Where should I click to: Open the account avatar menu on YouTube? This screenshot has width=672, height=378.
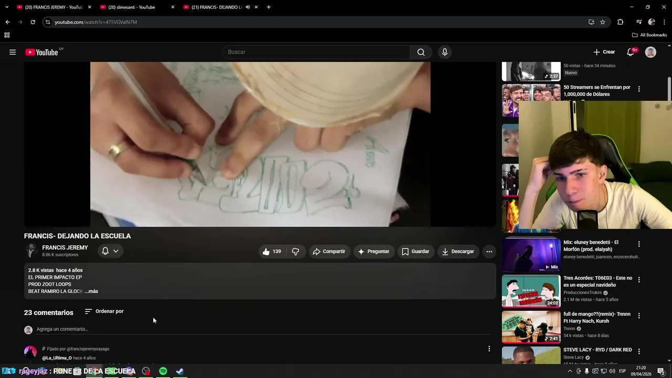(650, 52)
